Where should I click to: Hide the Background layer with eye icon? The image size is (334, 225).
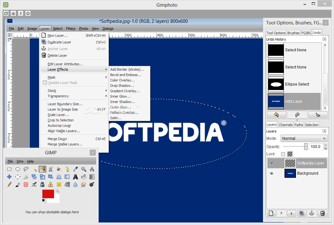[x=272, y=173]
